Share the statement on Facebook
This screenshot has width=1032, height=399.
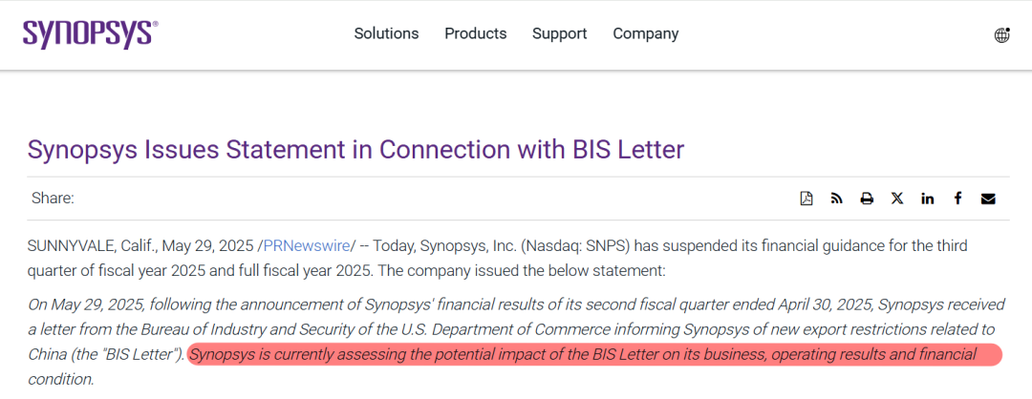pyautogui.click(x=957, y=199)
